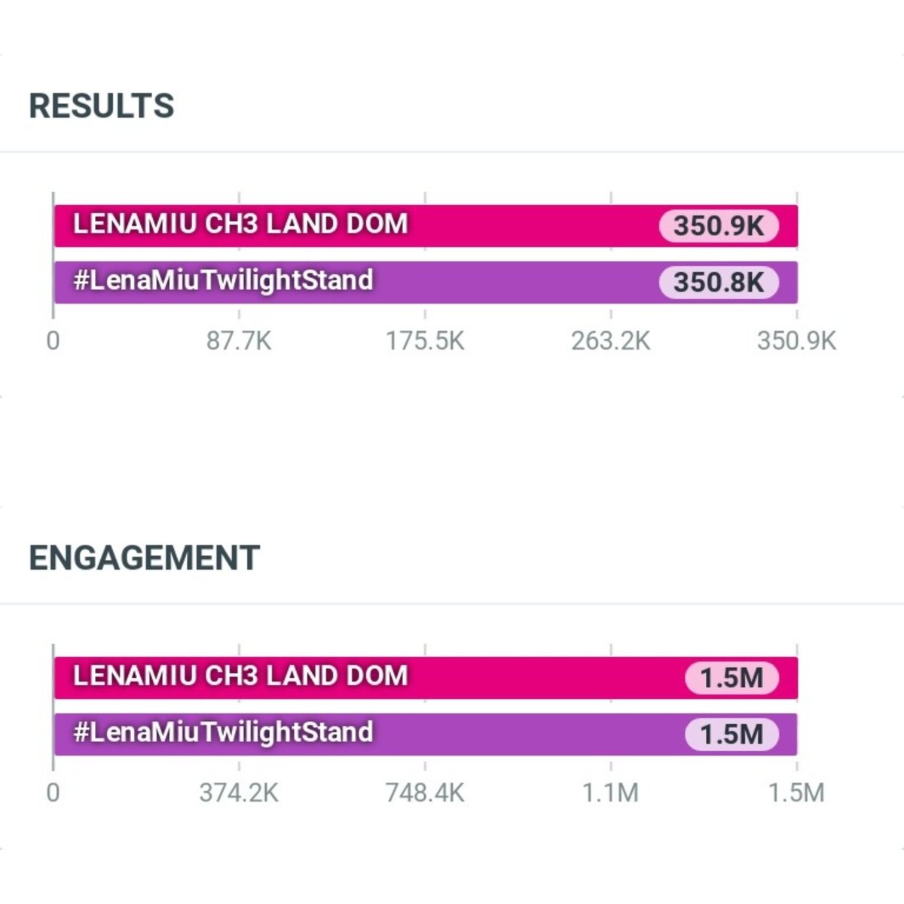904x904 pixels.
Task: Click the 350.9K axis label under results
Action: (x=796, y=341)
